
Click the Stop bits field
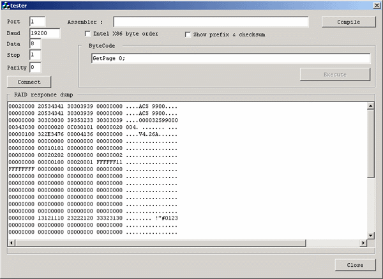[35, 55]
